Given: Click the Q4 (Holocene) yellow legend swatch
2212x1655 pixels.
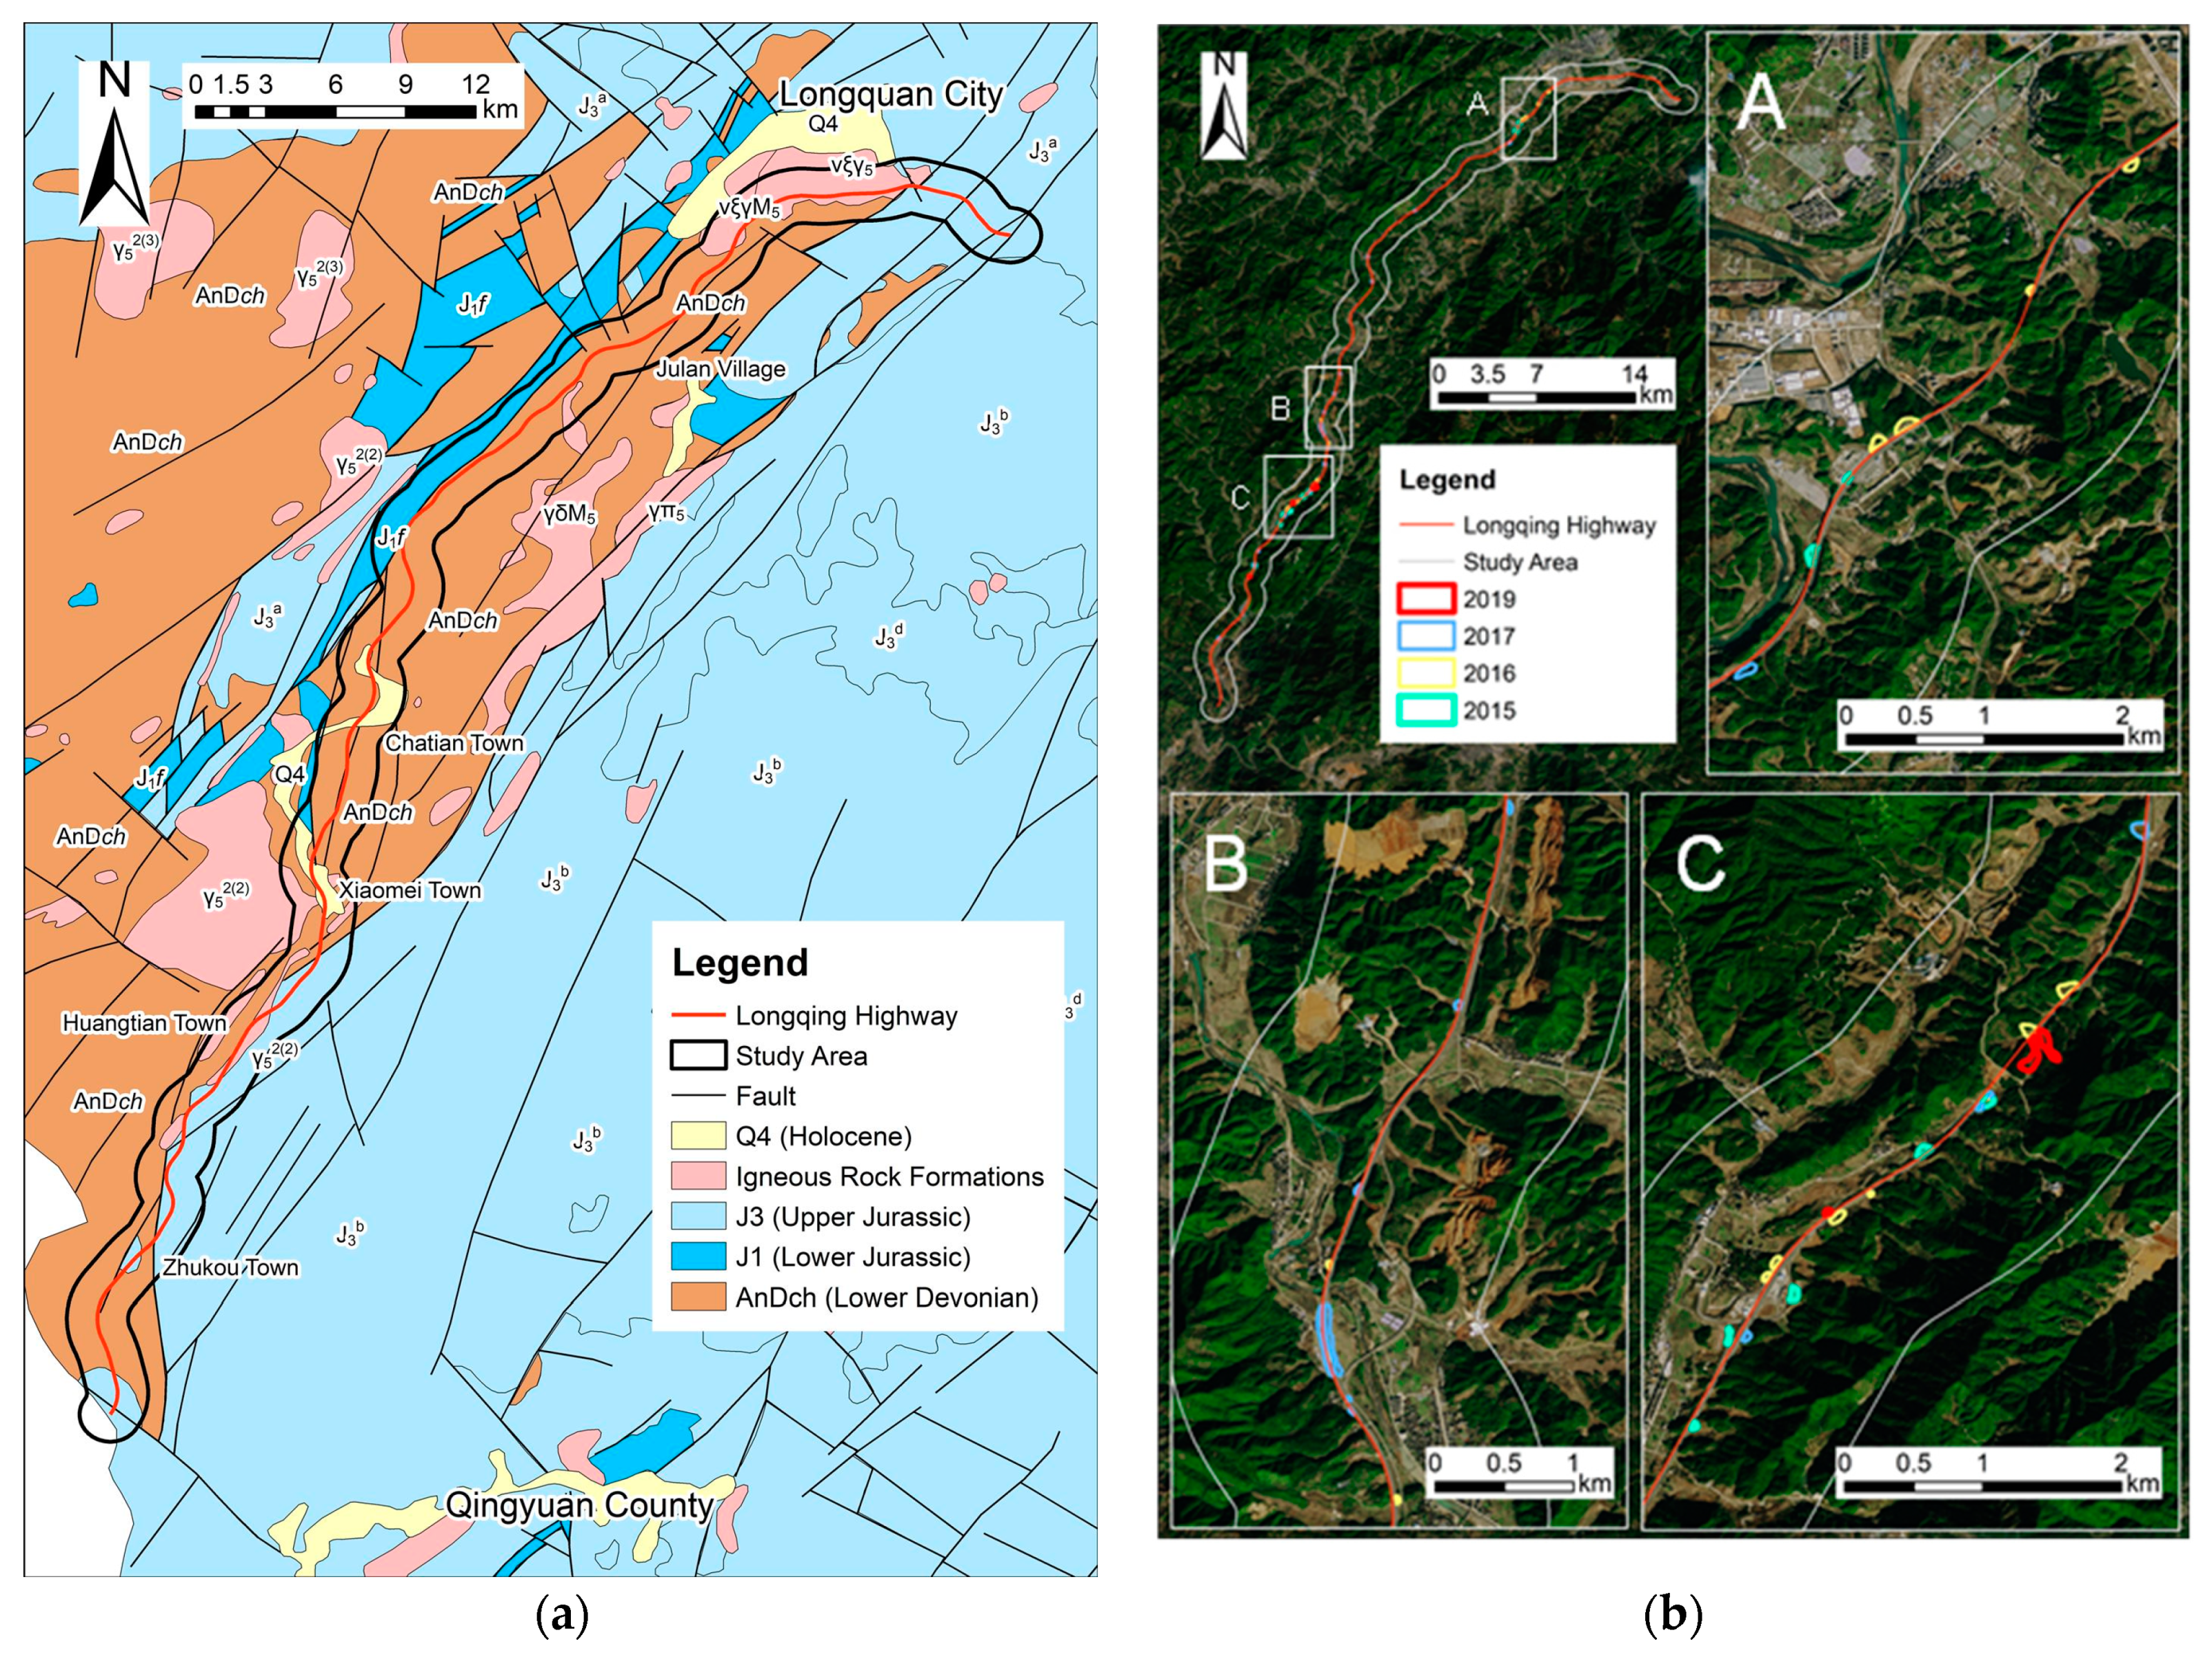Looking at the screenshot, I should point(698,1136).
